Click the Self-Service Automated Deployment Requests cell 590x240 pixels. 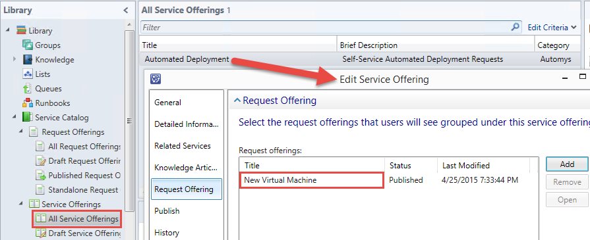coord(423,59)
